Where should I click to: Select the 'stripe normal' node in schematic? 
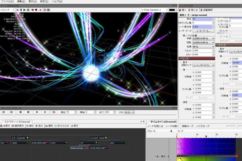click(x=77, y=148)
